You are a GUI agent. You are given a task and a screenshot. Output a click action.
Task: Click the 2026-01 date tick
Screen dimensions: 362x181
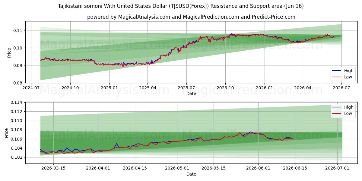pyautogui.click(x=264, y=88)
